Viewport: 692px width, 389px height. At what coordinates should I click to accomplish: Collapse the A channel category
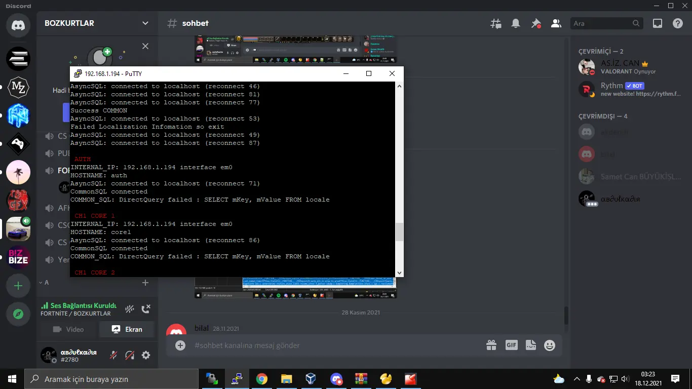click(44, 283)
